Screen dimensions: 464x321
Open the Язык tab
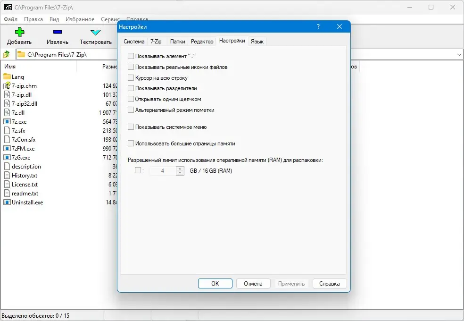click(x=257, y=42)
